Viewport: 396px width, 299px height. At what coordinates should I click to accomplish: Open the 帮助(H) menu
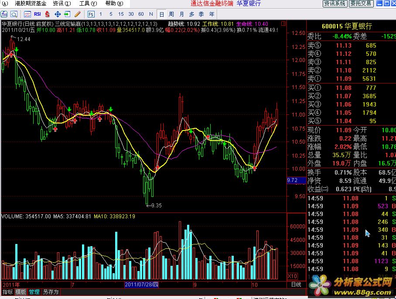(x=114, y=3)
